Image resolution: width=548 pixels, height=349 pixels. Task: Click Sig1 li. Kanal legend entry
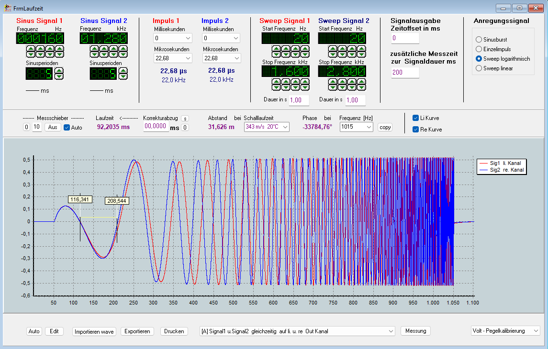click(x=501, y=163)
